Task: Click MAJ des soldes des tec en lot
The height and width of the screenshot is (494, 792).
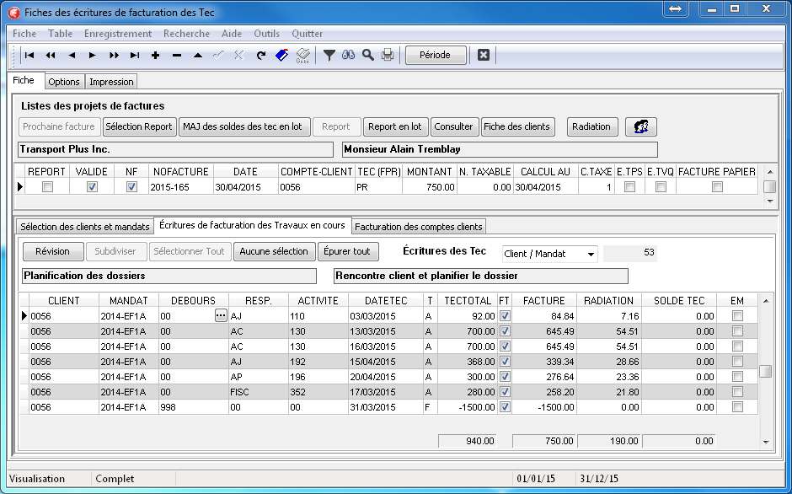Action: click(x=243, y=126)
